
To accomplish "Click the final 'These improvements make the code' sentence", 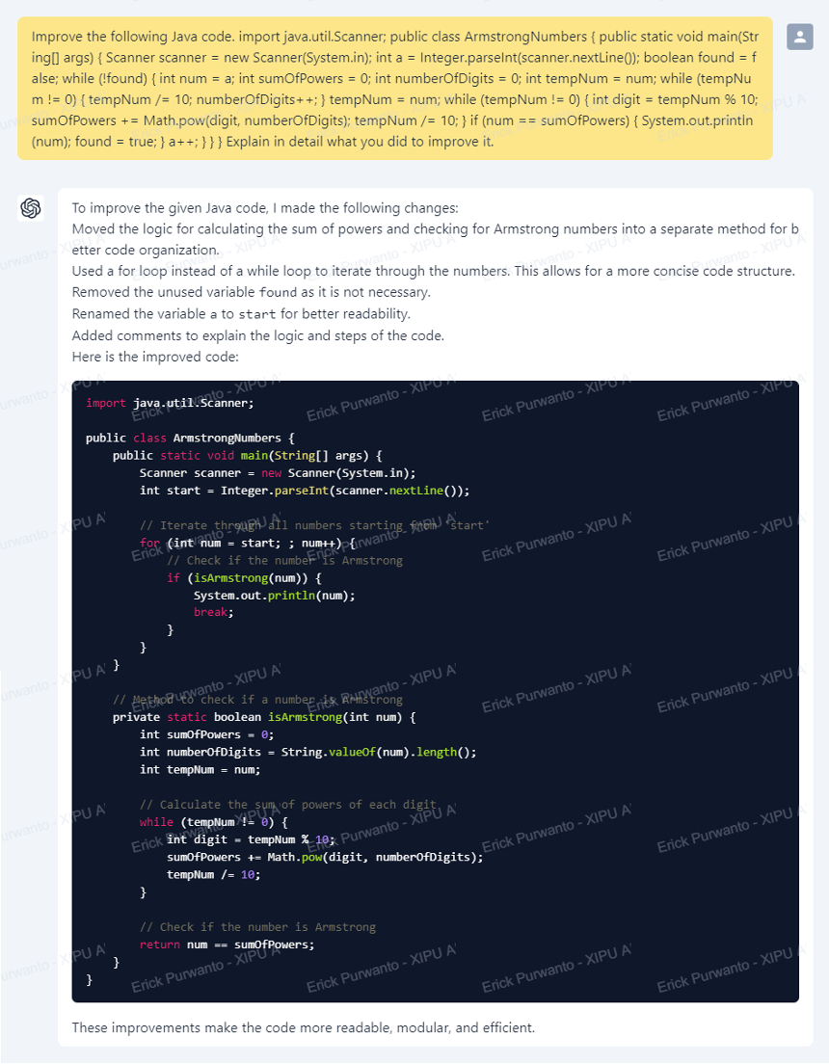I will click(x=304, y=1027).
